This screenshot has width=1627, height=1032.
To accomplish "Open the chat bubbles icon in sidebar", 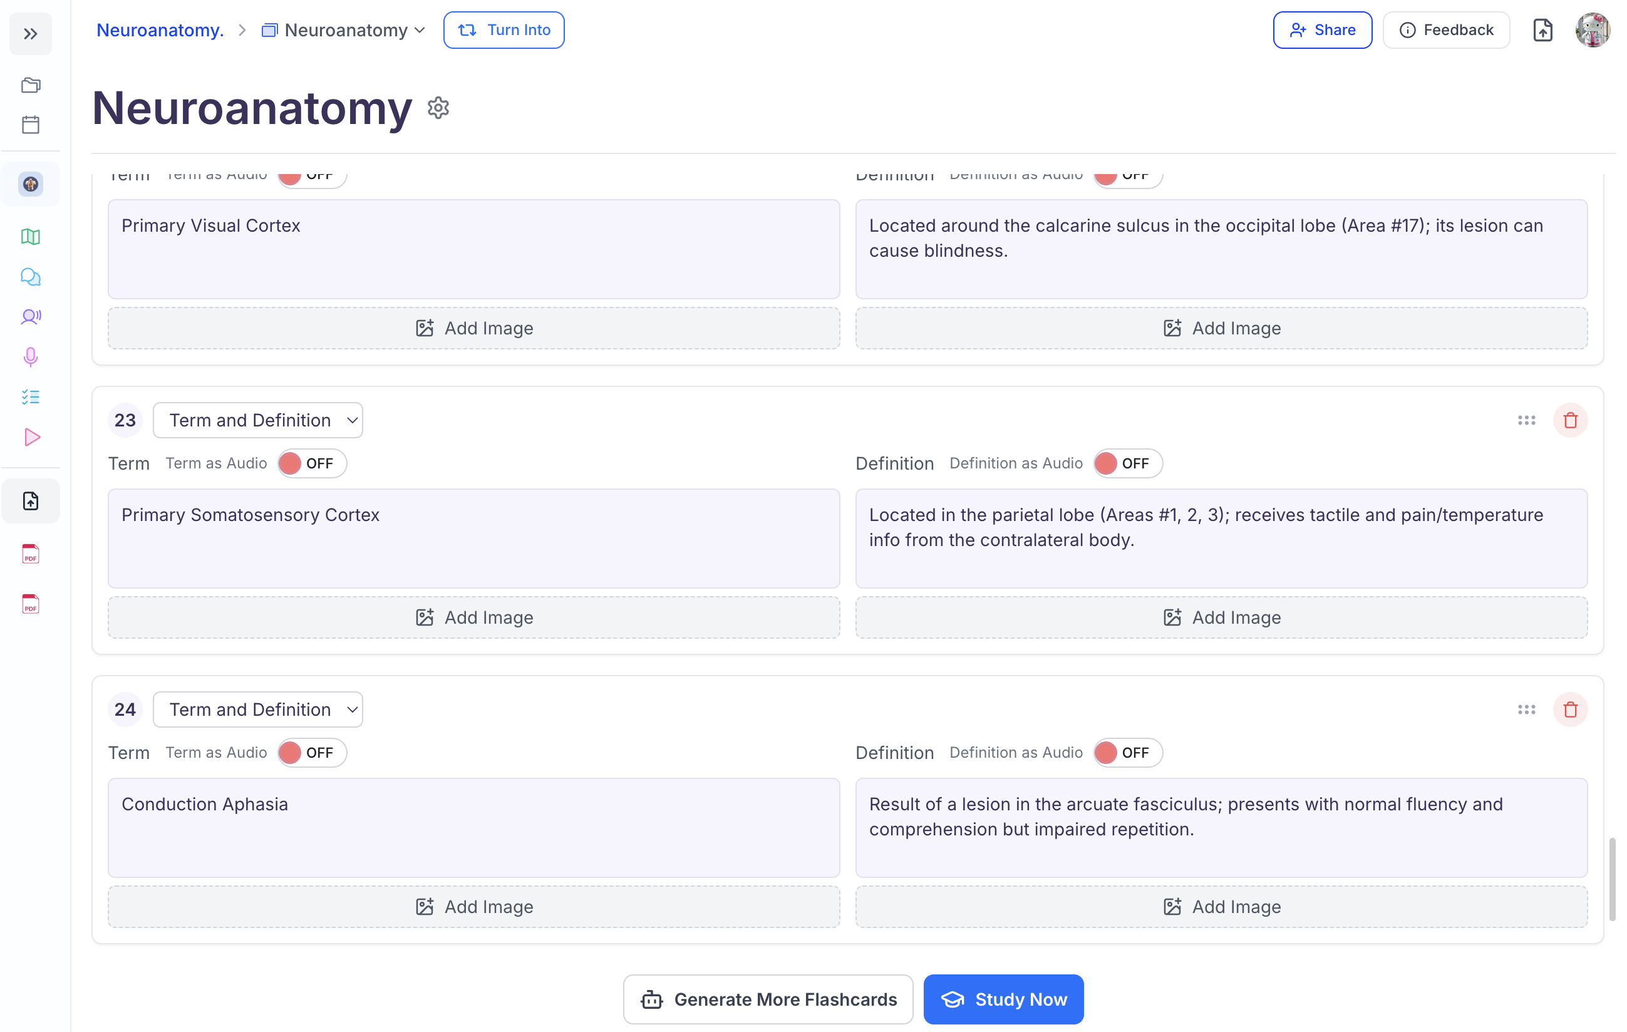I will coord(31,277).
